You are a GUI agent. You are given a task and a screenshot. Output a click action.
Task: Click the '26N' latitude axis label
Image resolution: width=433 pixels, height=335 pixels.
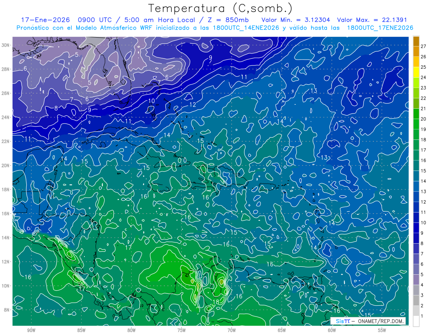6,93
